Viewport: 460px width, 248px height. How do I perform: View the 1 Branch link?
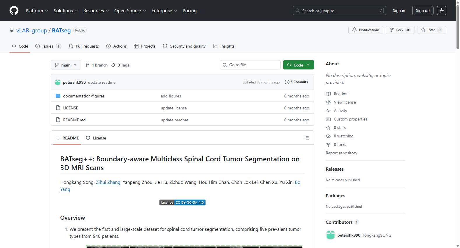[x=96, y=65]
